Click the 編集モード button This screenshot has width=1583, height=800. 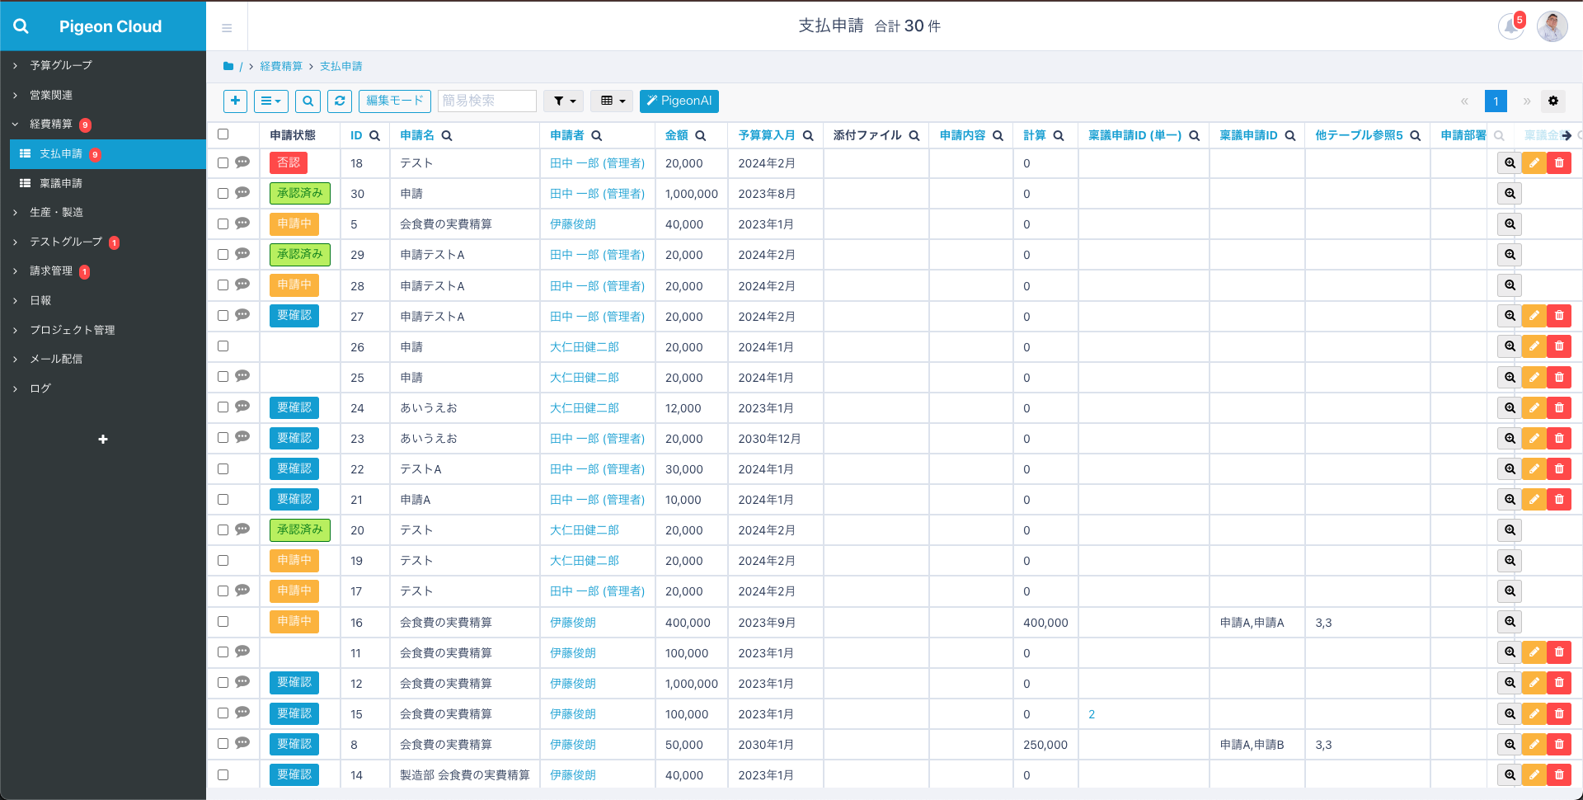tap(394, 101)
